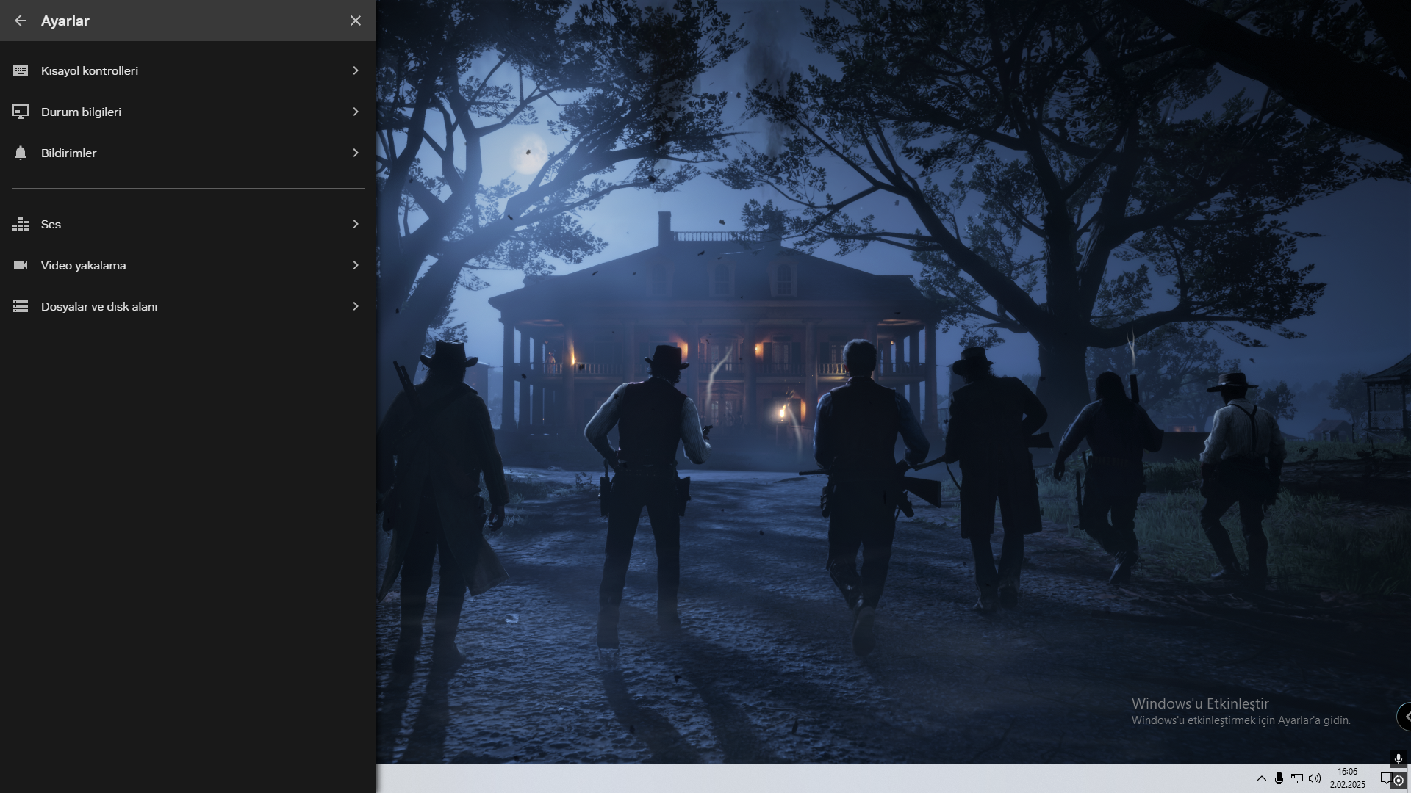Close the Ayarlar settings panel
Screen dimensions: 1411x793
356,21
